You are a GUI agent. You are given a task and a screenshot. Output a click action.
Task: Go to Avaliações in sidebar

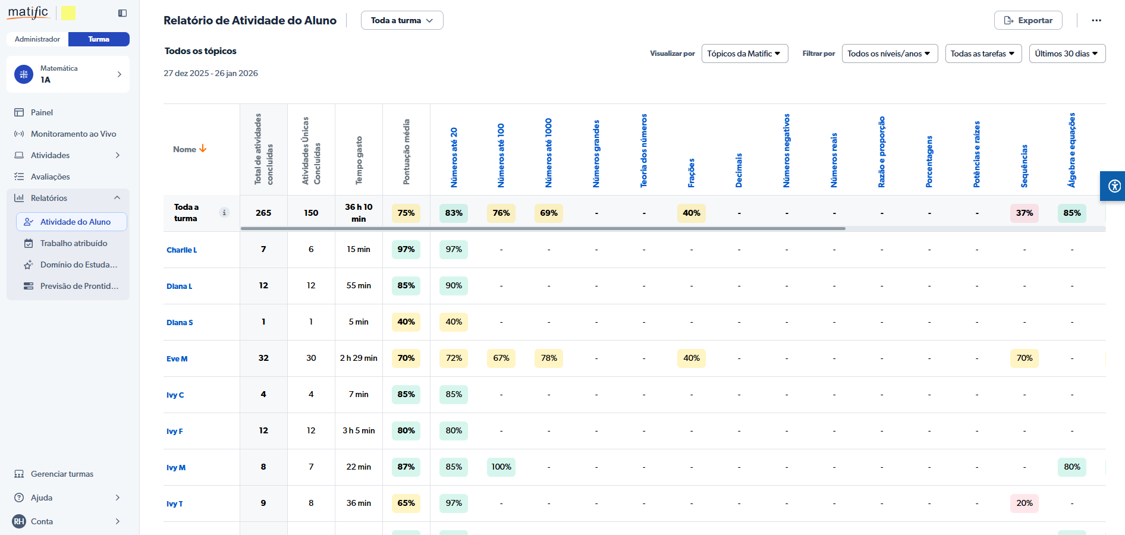click(50, 177)
